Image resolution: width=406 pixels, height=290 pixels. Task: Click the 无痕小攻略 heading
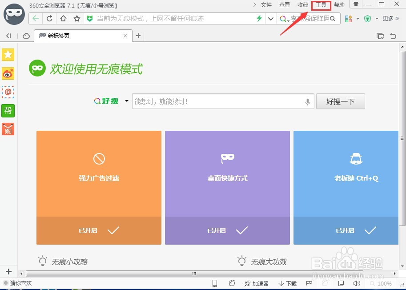(69, 262)
